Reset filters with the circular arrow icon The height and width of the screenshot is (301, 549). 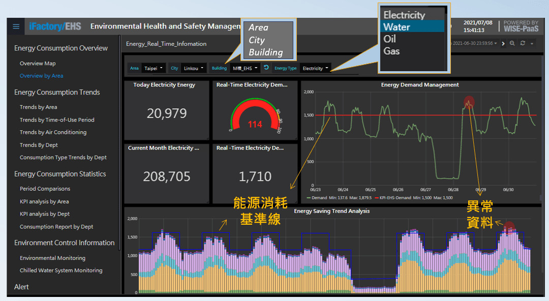pos(266,68)
